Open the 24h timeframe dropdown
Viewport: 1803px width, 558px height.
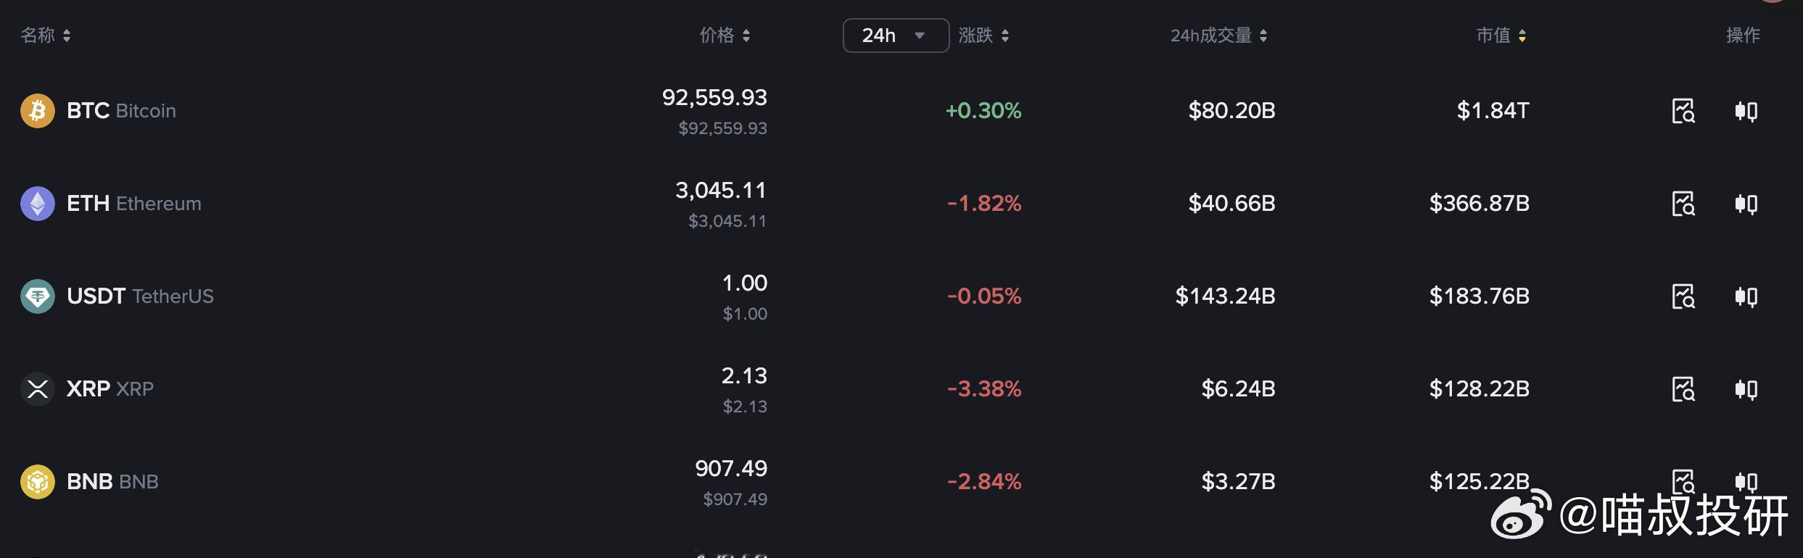click(x=896, y=35)
